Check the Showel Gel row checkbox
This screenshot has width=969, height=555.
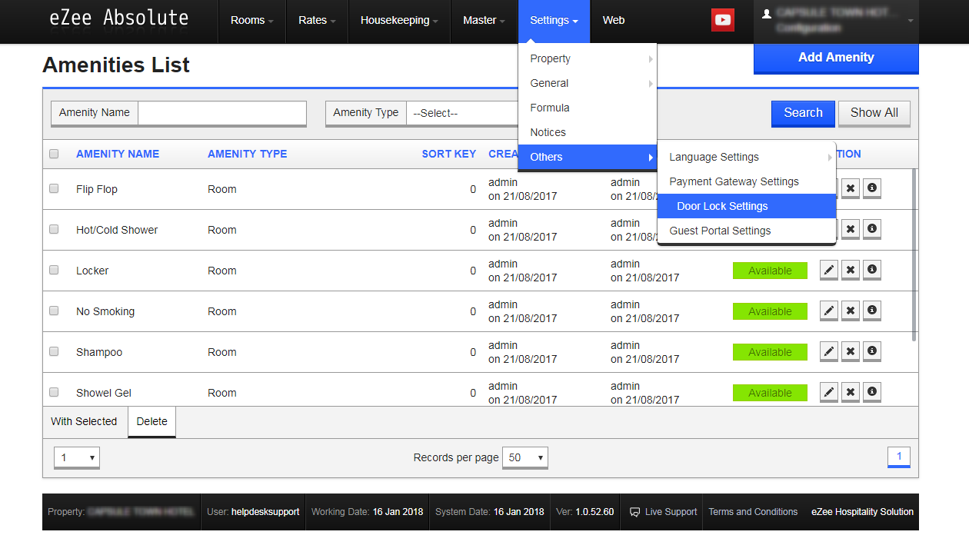tap(54, 392)
